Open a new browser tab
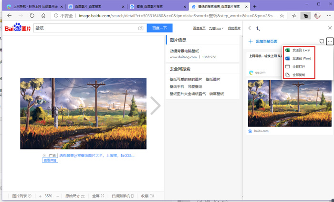 coord(254,7)
